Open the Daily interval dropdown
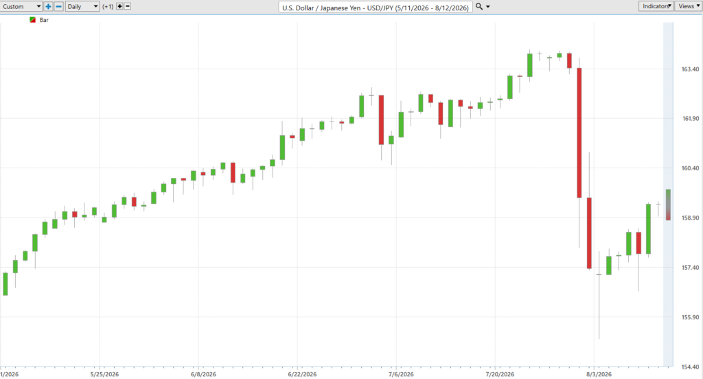 (x=82, y=7)
